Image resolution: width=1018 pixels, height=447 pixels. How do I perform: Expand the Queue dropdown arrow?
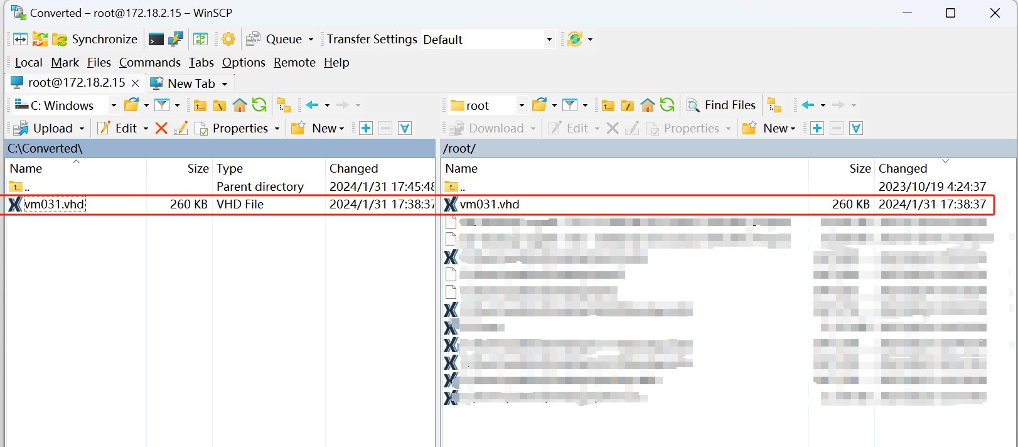point(311,40)
